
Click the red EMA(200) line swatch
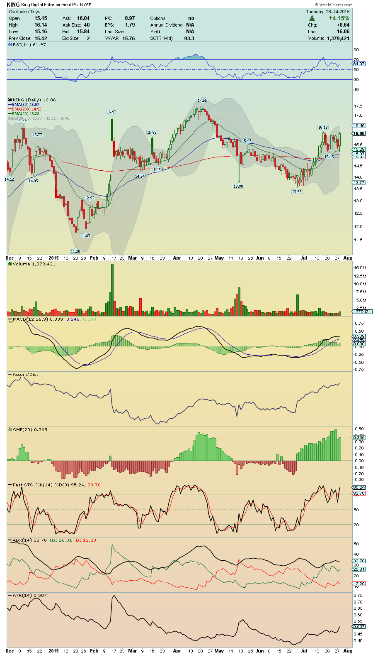pyautogui.click(x=10, y=109)
